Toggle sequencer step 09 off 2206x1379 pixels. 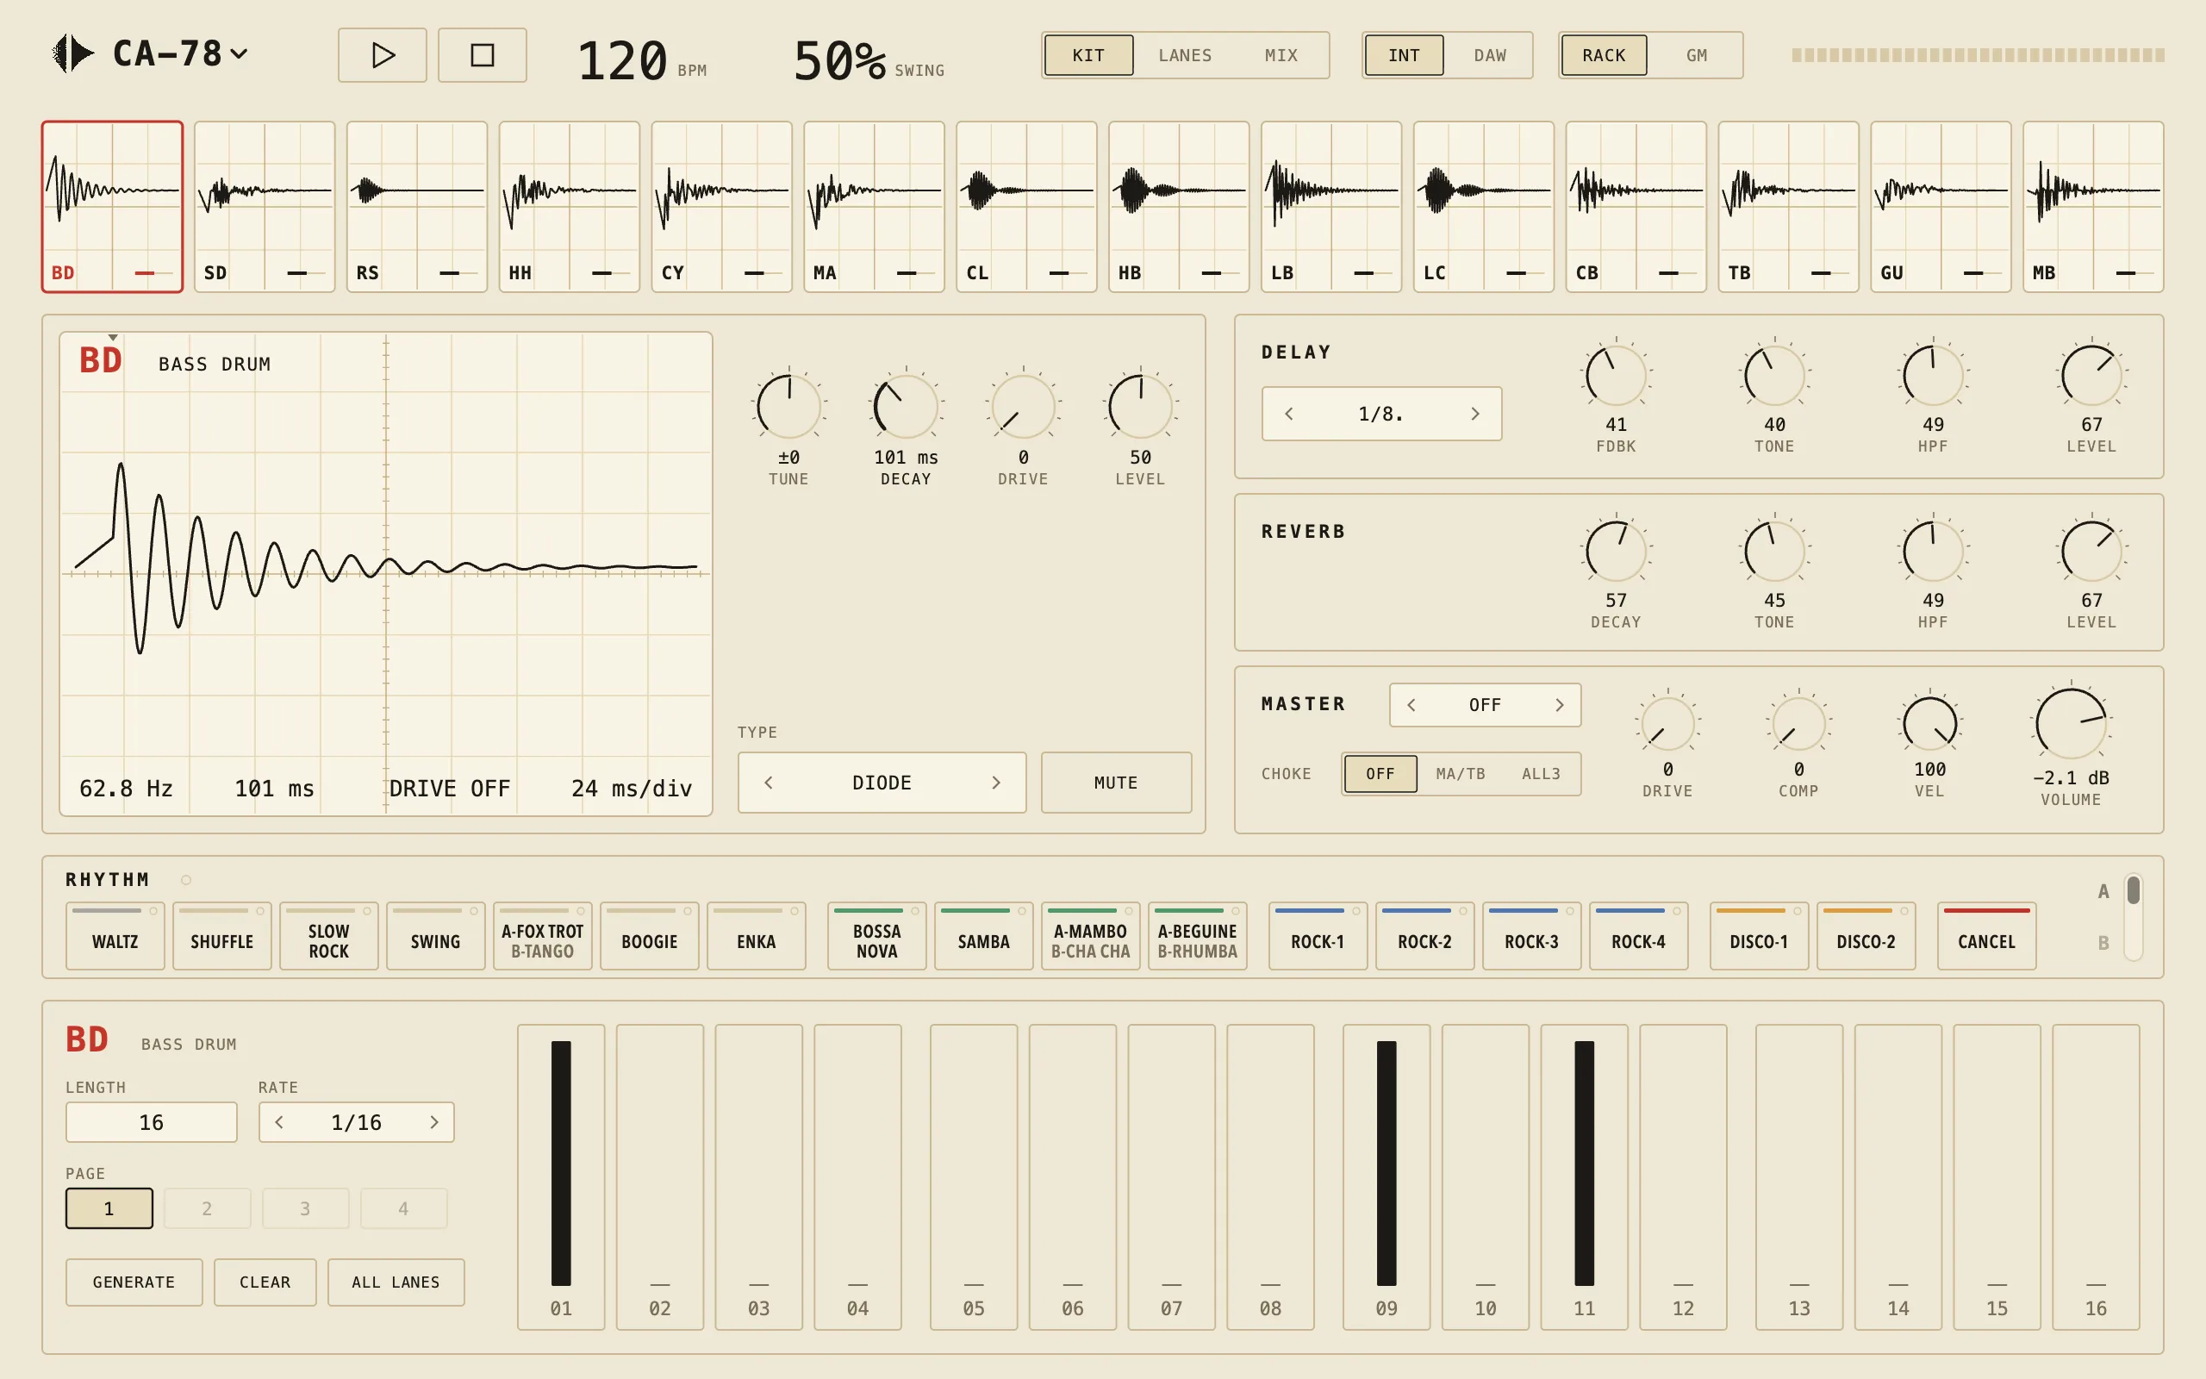click(1387, 1176)
